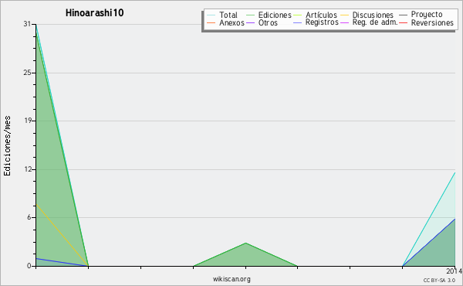Click the purple Otros legend line swatch
This screenshot has height=286, width=463.
coord(250,22)
